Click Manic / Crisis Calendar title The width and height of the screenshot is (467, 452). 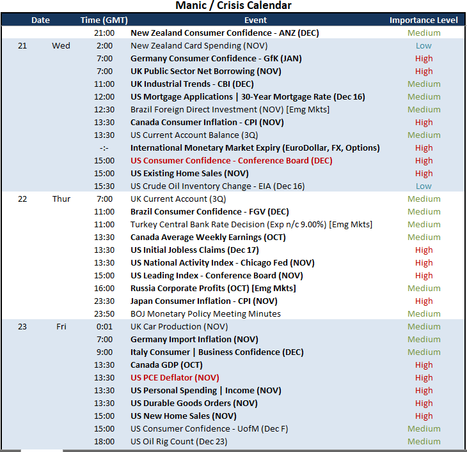click(233, 6)
